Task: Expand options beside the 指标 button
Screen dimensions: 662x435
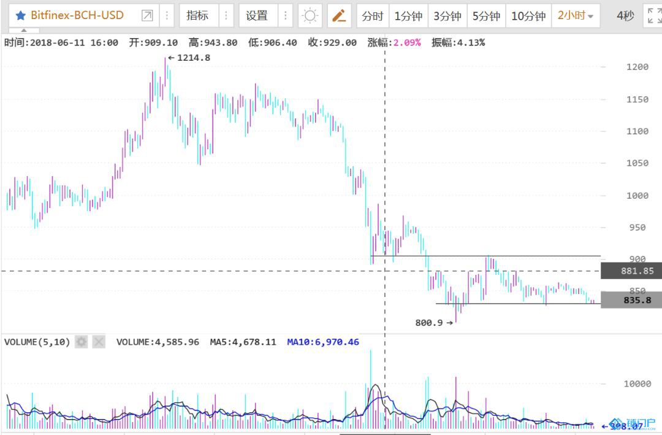Action: pos(226,16)
